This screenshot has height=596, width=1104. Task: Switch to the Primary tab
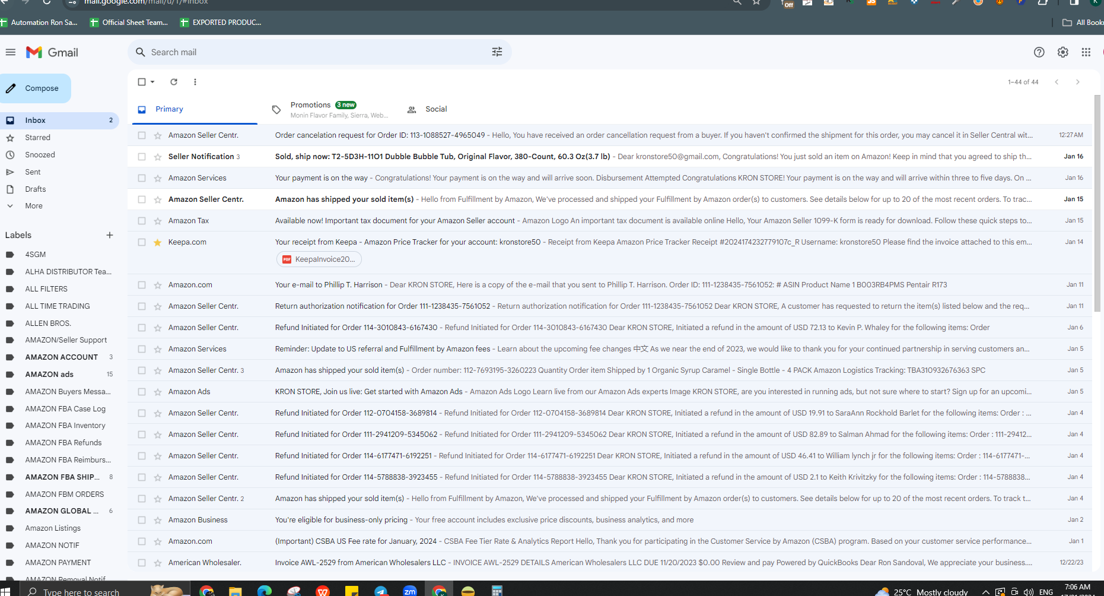click(x=195, y=109)
